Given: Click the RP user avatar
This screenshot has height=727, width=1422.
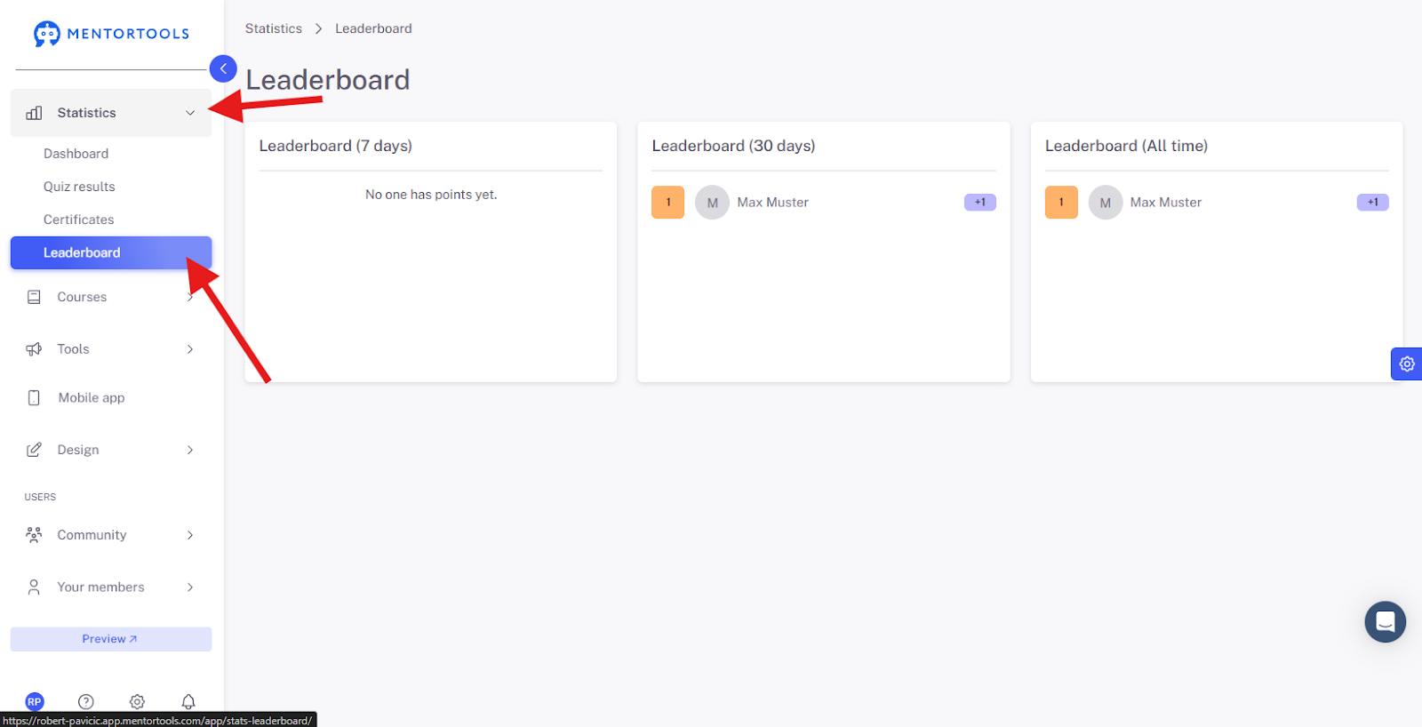Looking at the screenshot, I should [x=35, y=701].
